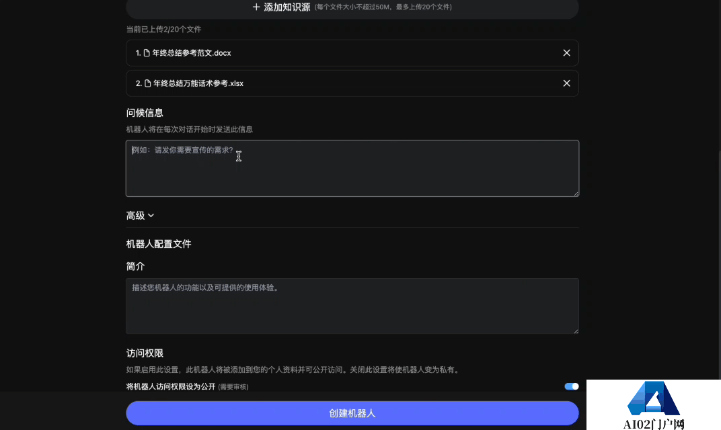The image size is (721, 430).
Task: Grab the resize handle of 简介 box
Action: 576,331
